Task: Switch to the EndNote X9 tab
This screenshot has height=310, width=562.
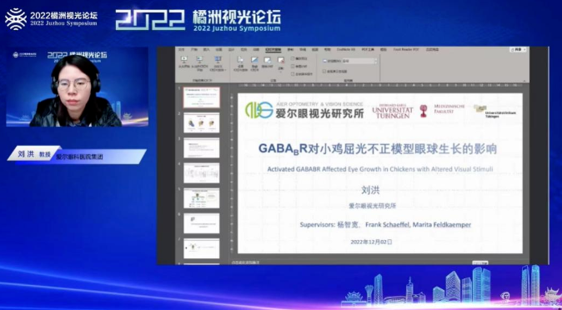Action: 345,49
